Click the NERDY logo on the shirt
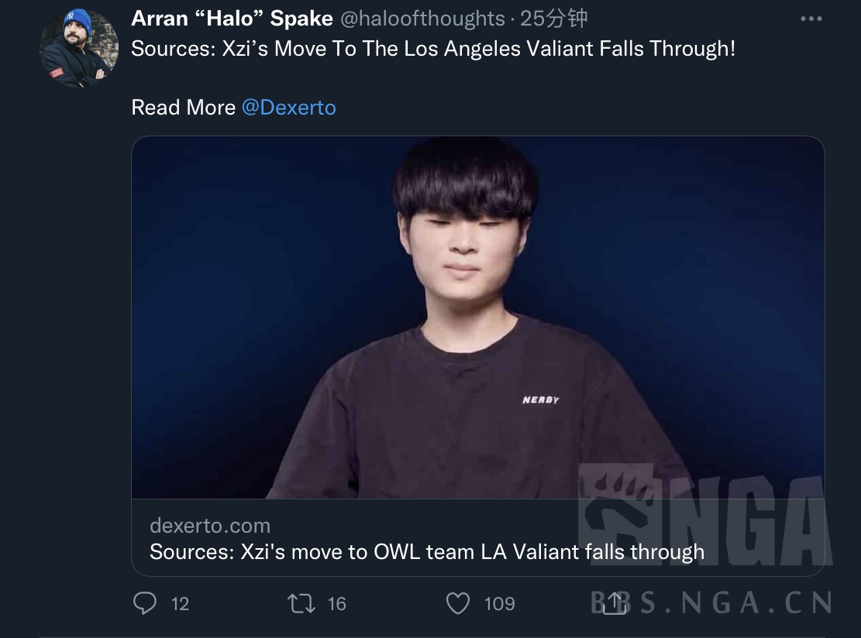861x638 pixels. point(541,400)
